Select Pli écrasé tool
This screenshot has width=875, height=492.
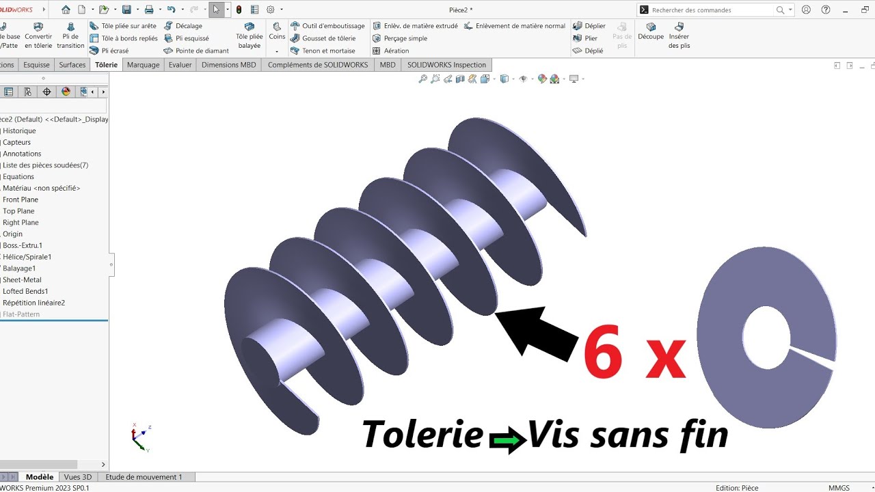109,51
